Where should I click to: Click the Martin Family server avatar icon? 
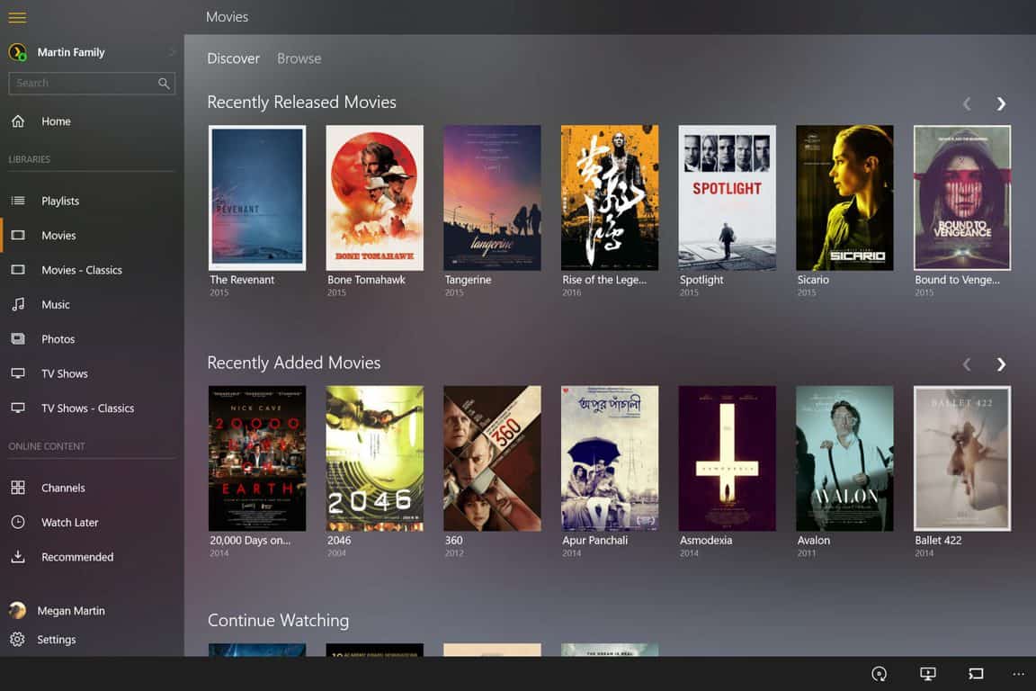click(17, 52)
